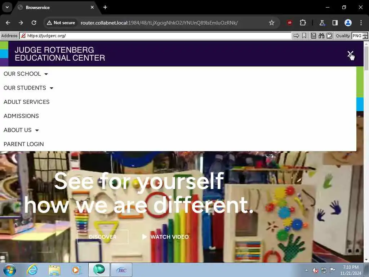Screen dimensions: 369x277
Task: Expand the OUR SCHOOL dropdown arrow
Action: (46, 74)
